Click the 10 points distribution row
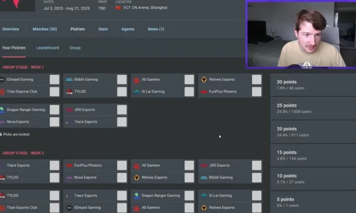Image resolution: width=356 pixels, height=213 pixels. [313, 179]
